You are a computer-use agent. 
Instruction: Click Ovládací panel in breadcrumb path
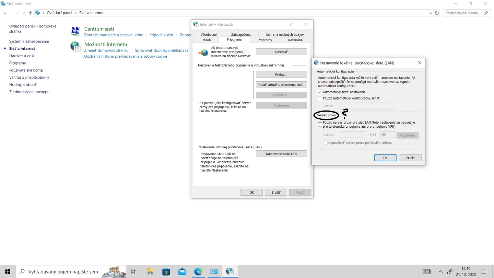pyautogui.click(x=59, y=13)
